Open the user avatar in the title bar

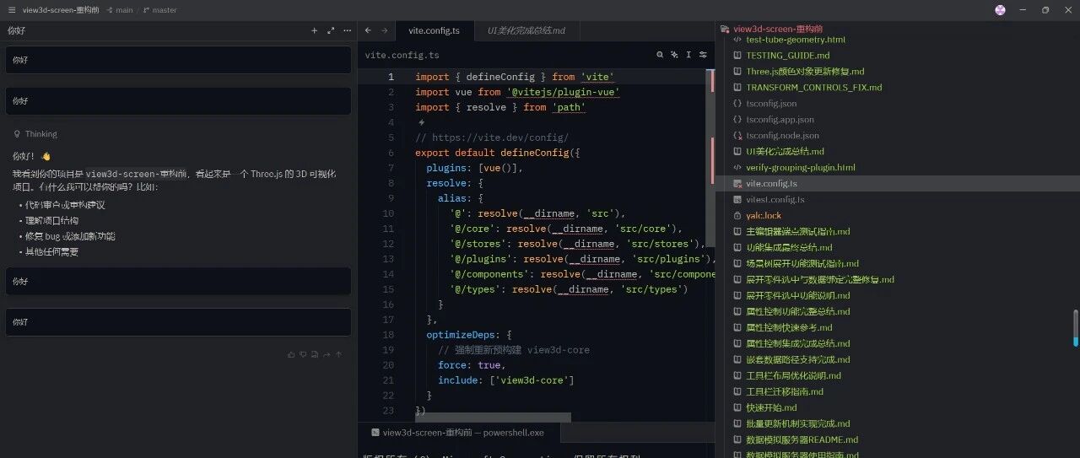(x=1001, y=10)
